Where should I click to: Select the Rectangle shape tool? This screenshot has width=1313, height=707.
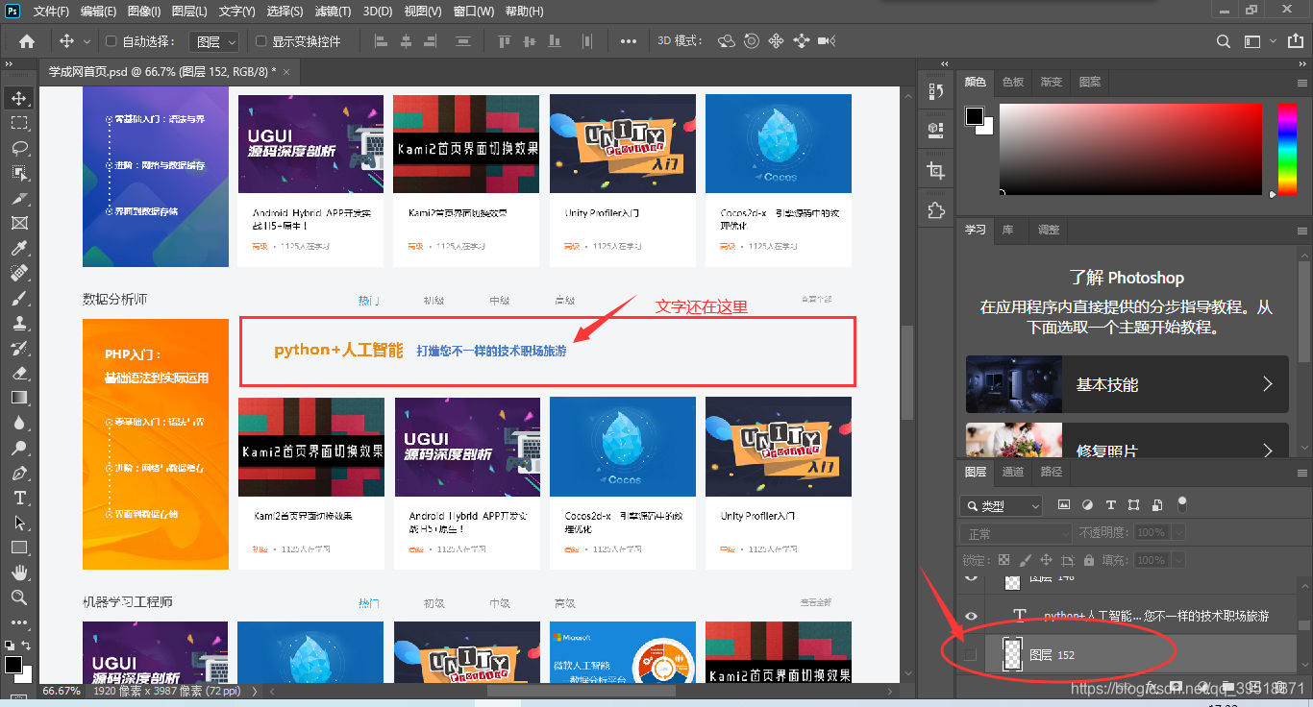tap(18, 548)
